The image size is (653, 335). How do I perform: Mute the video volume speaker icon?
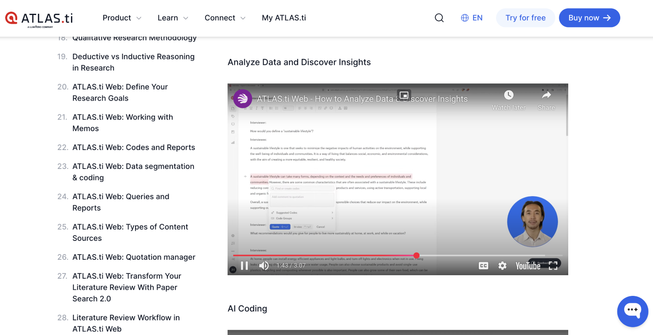(x=264, y=266)
